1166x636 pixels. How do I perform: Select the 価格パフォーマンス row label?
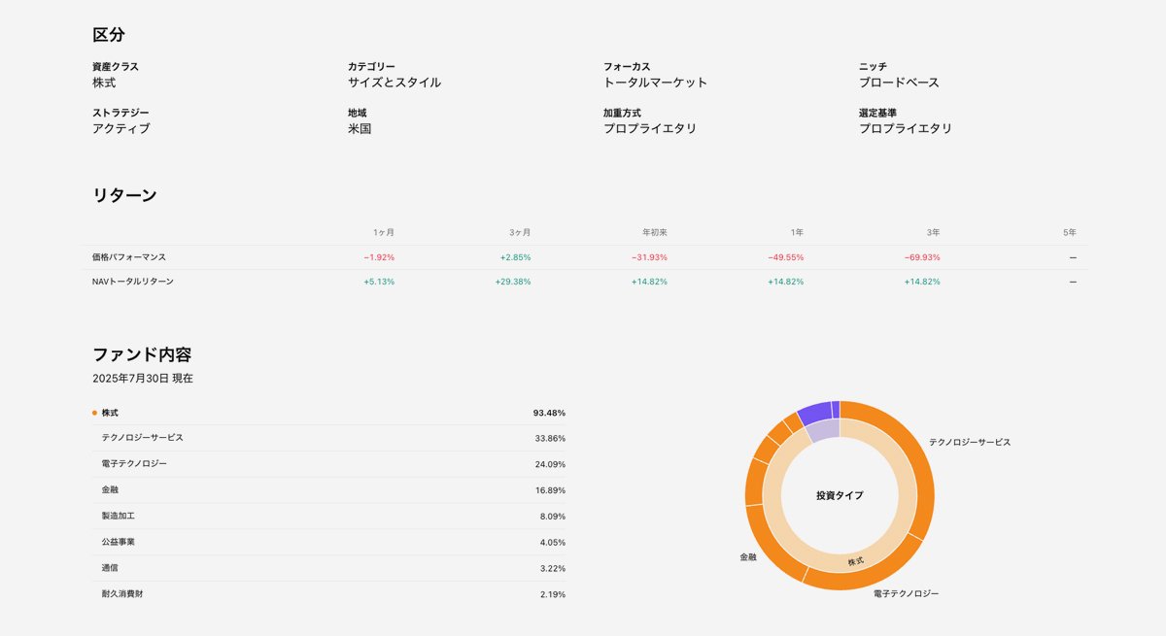[x=129, y=257]
